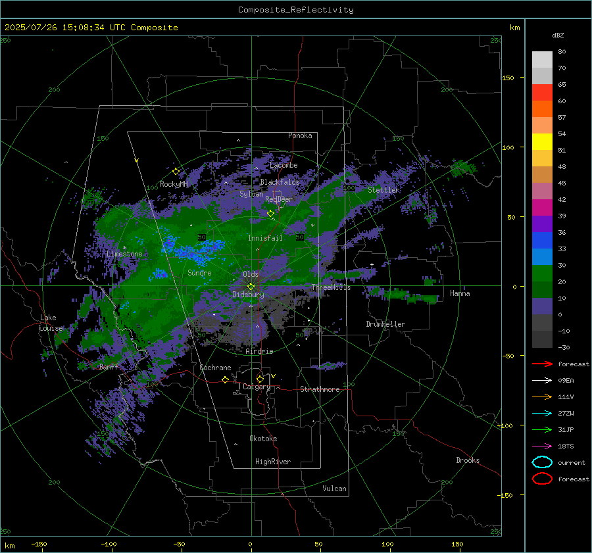592x553 pixels.
Task: Click the Ponoka city label
Action: tap(300, 135)
